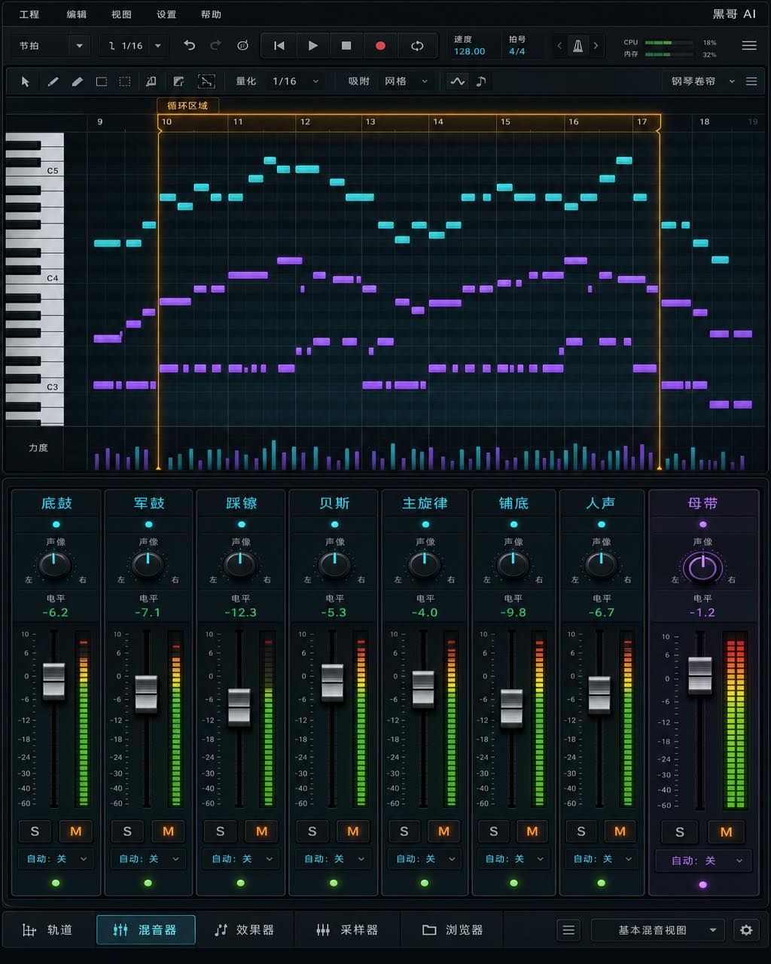Click the 主旋律 volume fader handle
Image resolution: width=771 pixels, height=964 pixels.
click(x=423, y=689)
